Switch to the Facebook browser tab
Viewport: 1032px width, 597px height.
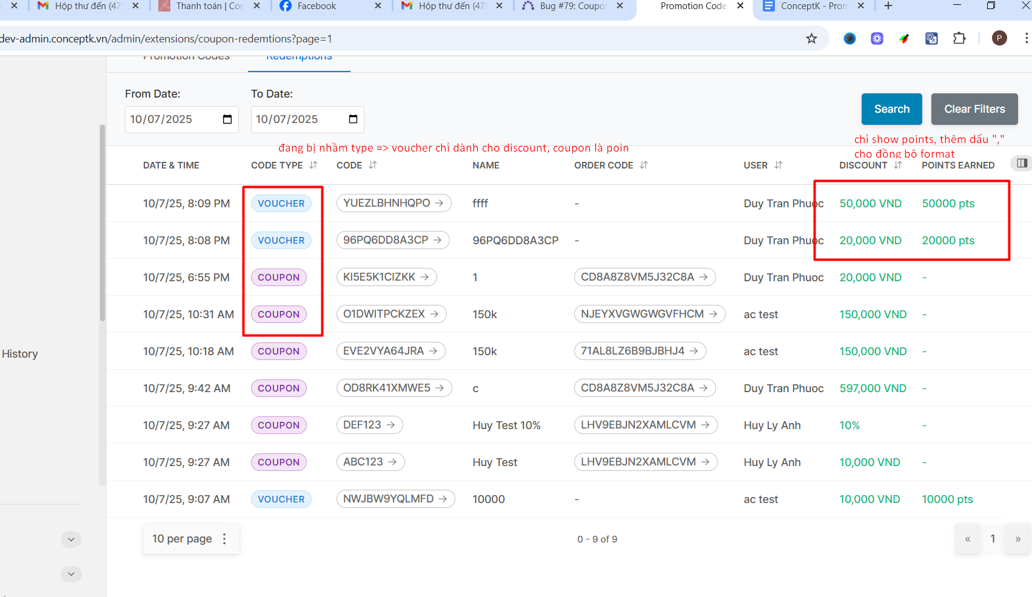pyautogui.click(x=317, y=6)
